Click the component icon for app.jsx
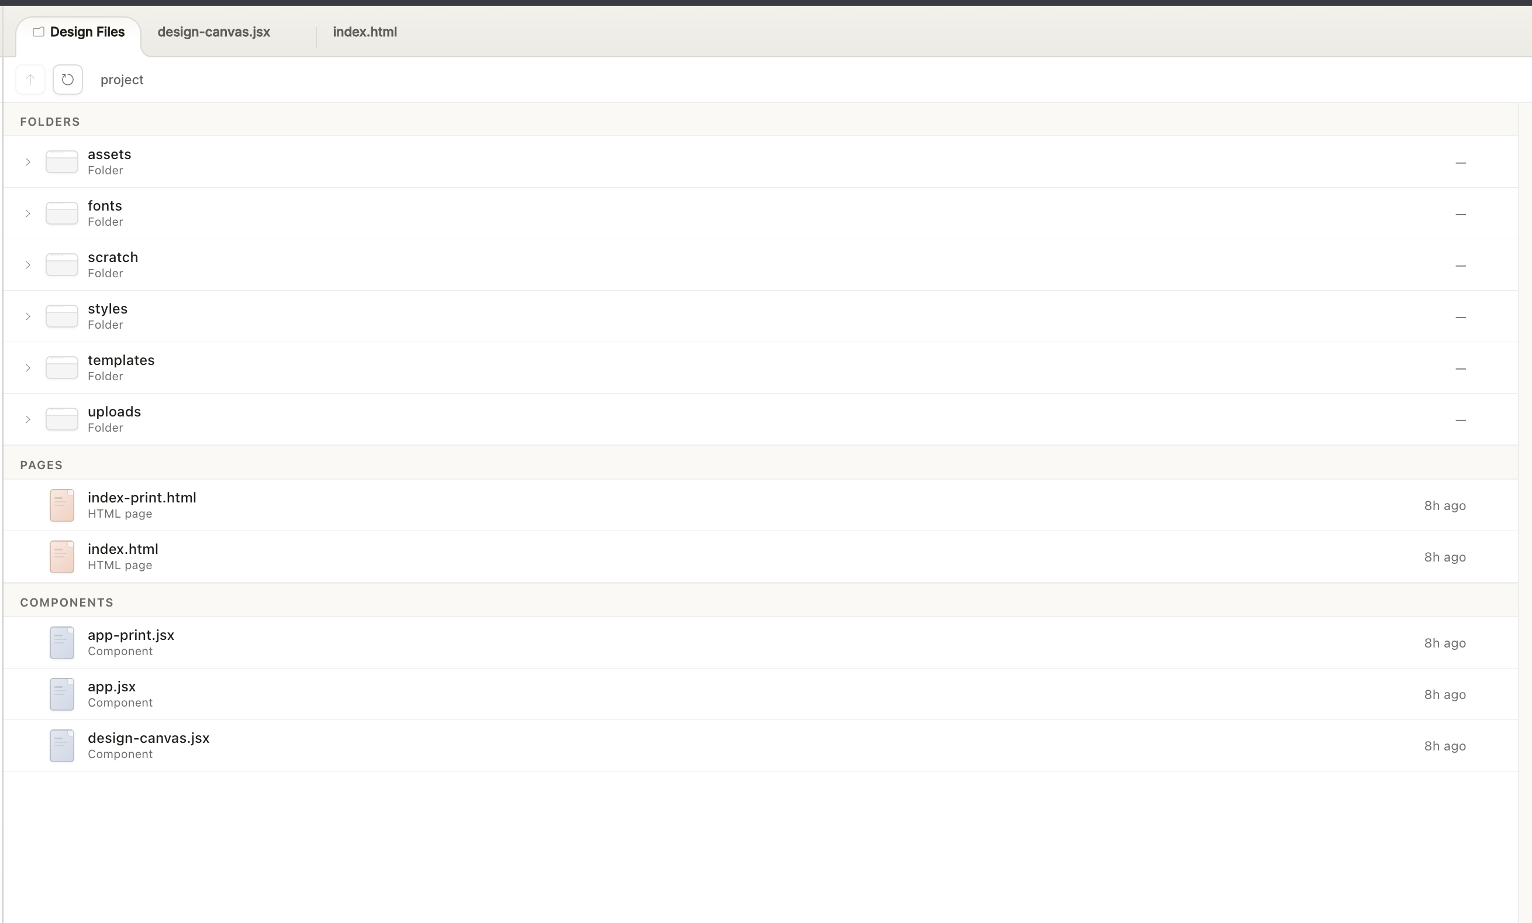Image resolution: width=1532 pixels, height=923 pixels. [61, 694]
